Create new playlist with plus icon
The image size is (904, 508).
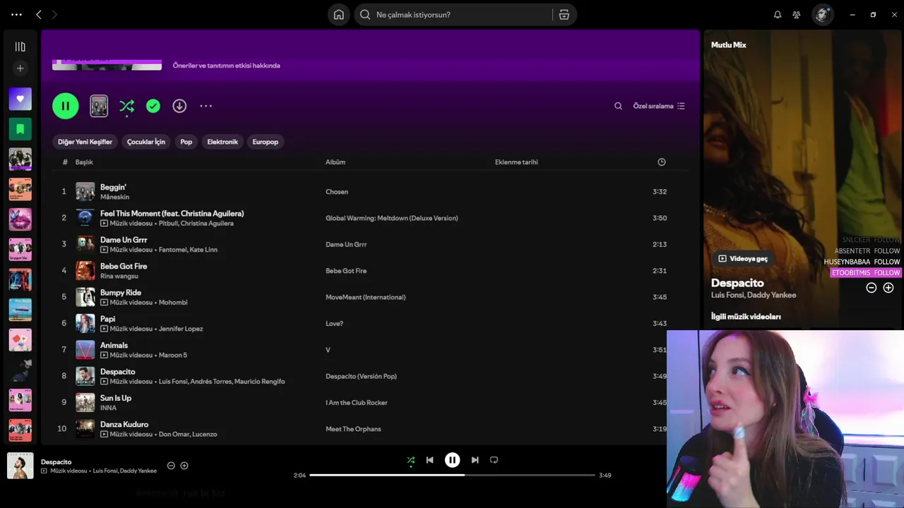click(20, 68)
